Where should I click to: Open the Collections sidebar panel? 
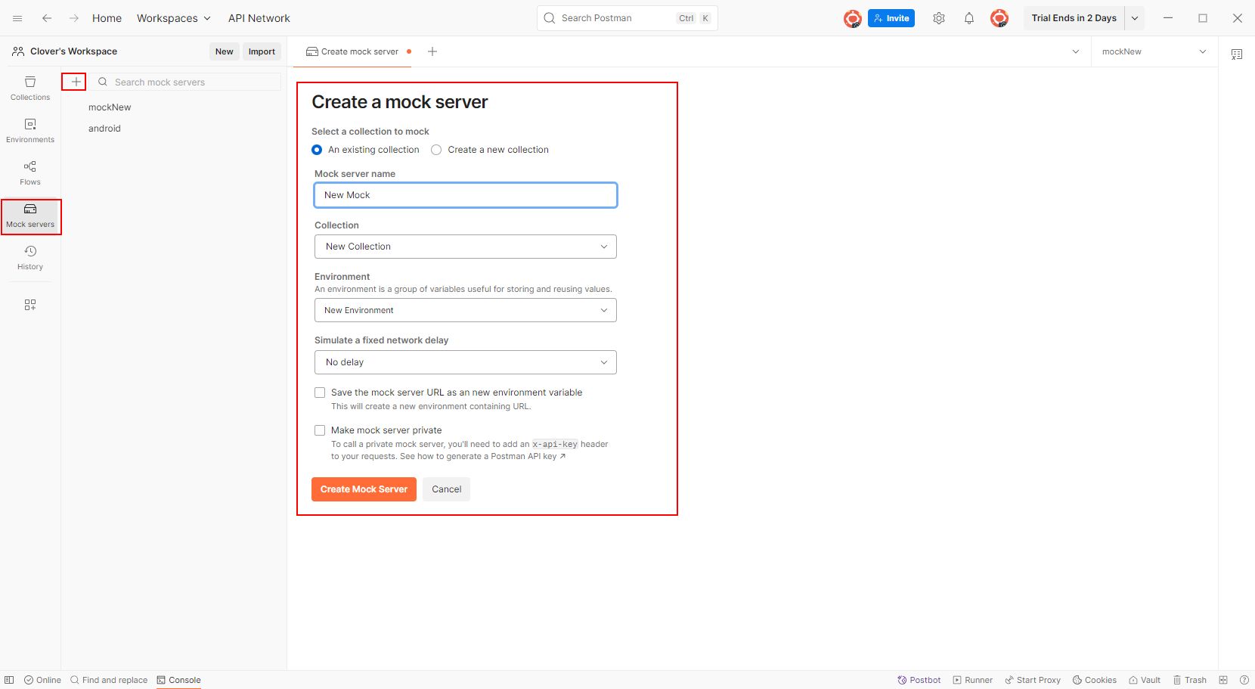click(30, 88)
